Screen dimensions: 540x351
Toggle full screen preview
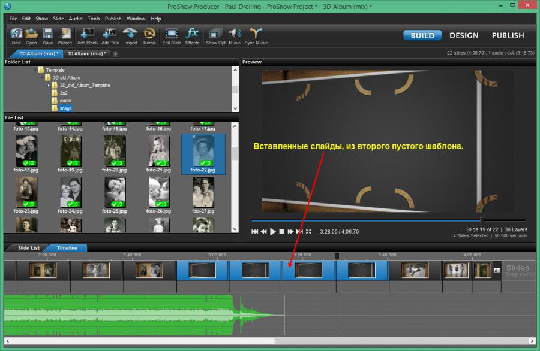click(x=308, y=232)
